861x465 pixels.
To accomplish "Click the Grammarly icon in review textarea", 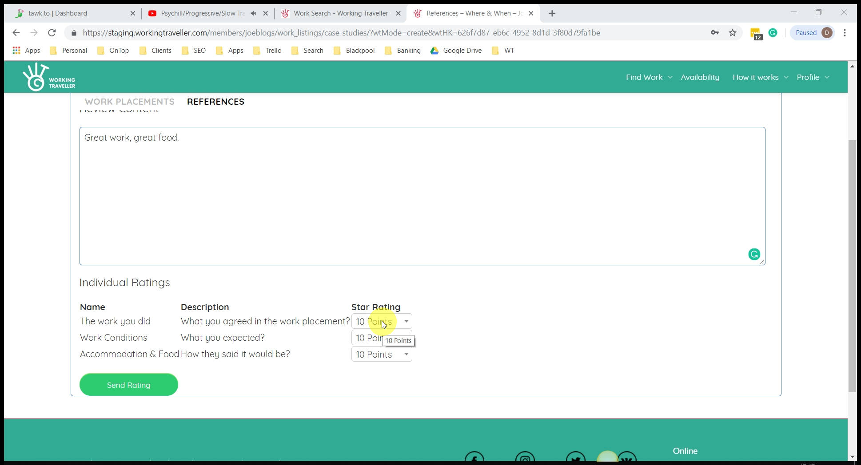I will 754,254.
